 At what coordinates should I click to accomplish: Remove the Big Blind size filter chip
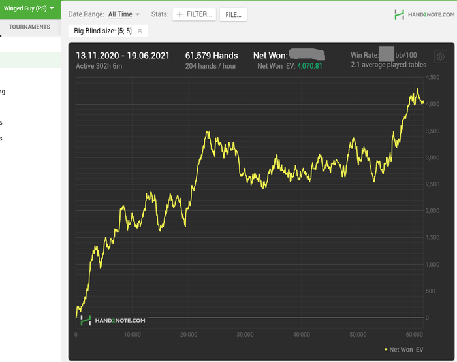[140, 31]
